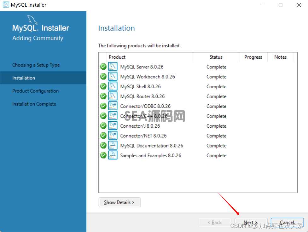Select the MySQL Server 8.0.26 row text
Viewport: 308px width, 232px height.
point(142,67)
